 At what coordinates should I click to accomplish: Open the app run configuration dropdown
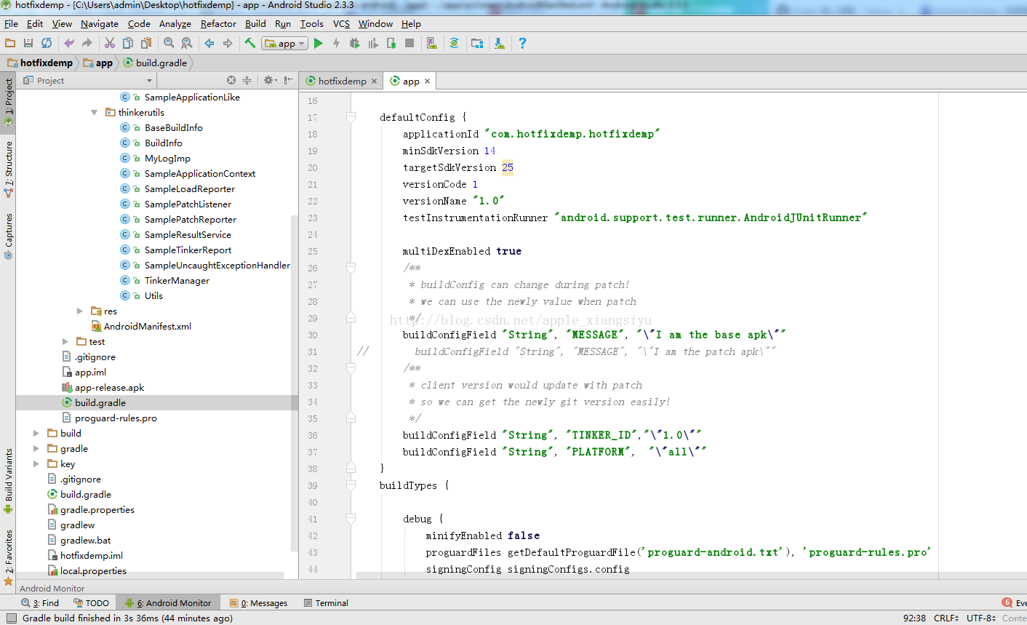click(284, 44)
